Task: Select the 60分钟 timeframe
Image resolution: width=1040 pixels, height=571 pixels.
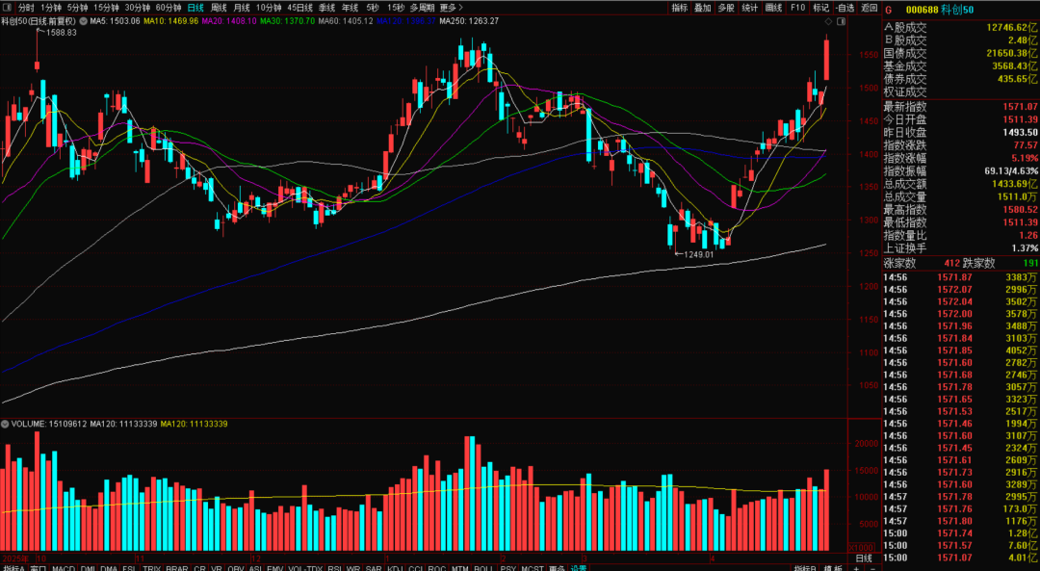Action: (169, 8)
